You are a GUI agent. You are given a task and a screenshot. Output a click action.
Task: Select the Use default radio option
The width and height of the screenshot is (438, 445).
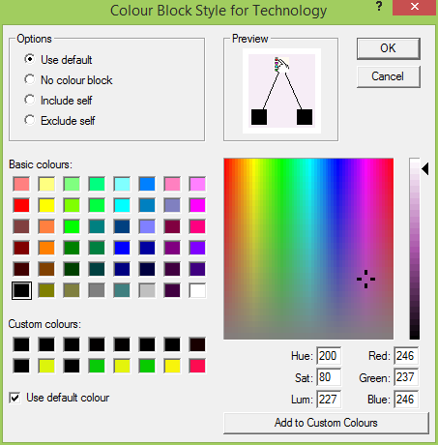click(30, 59)
